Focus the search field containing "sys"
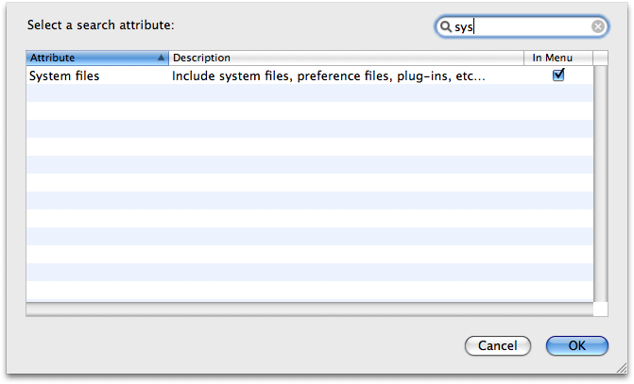634x384 pixels. pos(522,26)
